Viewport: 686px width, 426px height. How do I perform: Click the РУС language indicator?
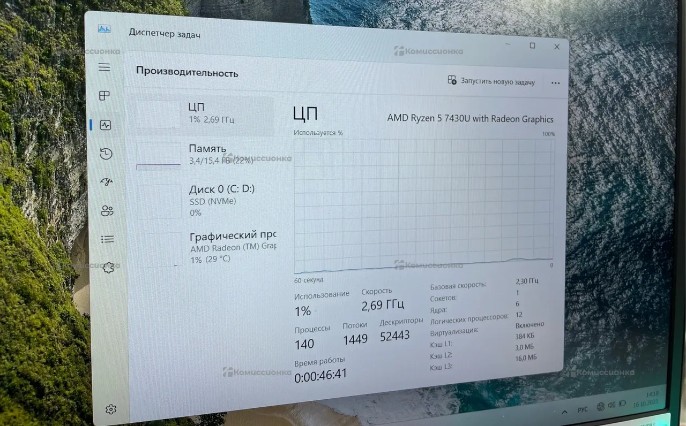pos(583,409)
